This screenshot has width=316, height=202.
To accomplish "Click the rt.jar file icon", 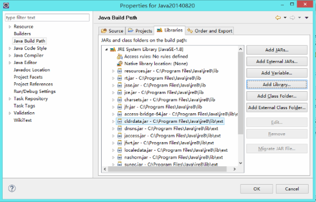I will point(120,78).
